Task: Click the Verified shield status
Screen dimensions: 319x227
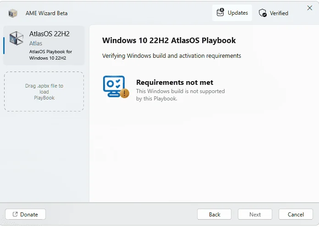Action: click(x=274, y=13)
